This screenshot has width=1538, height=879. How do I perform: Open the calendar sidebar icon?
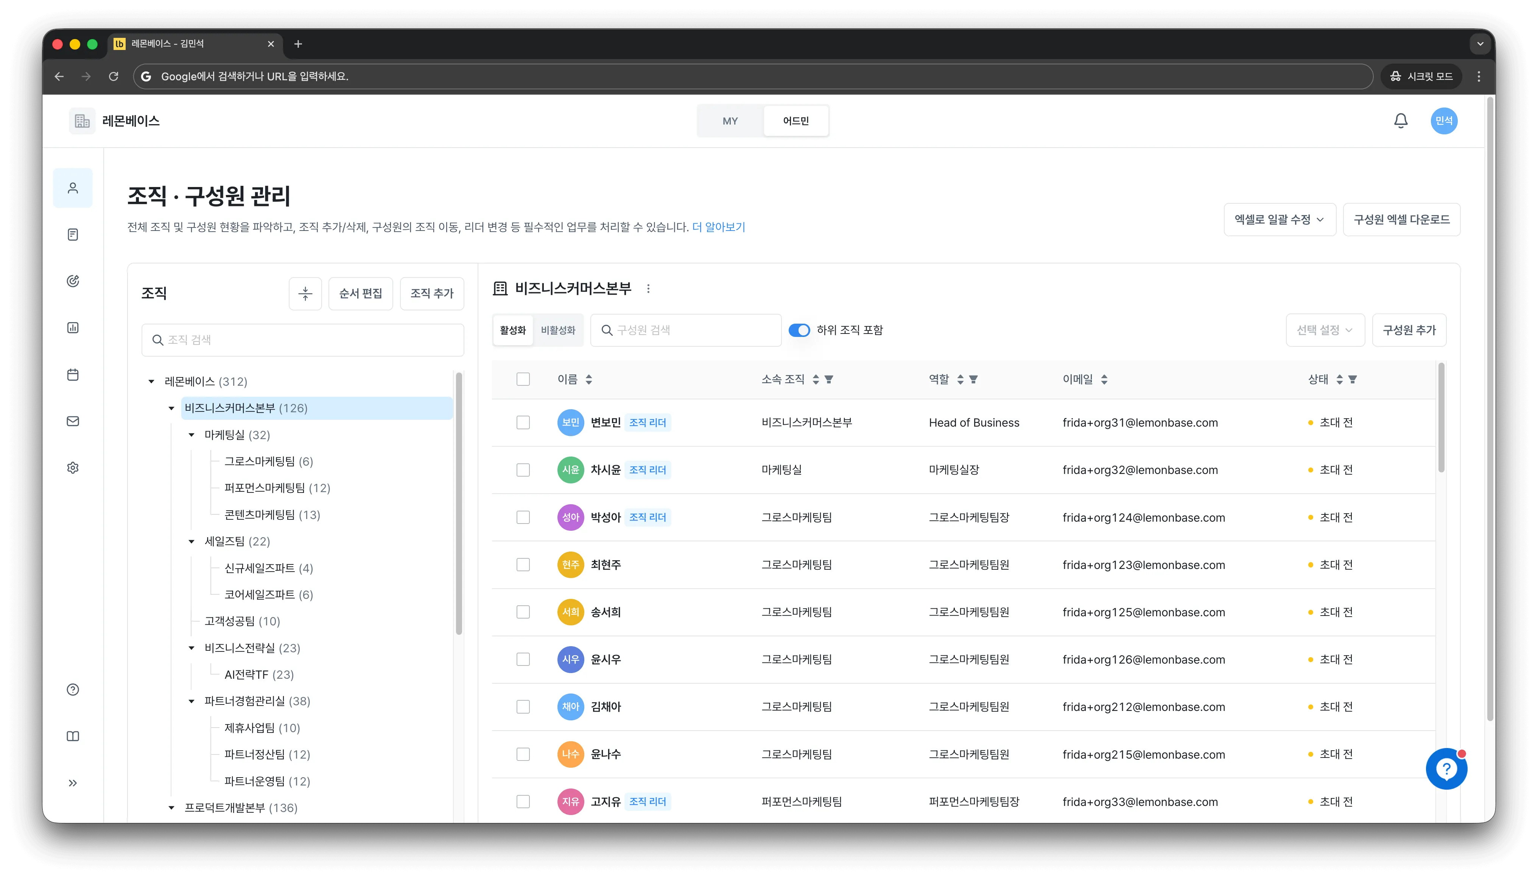tap(73, 374)
